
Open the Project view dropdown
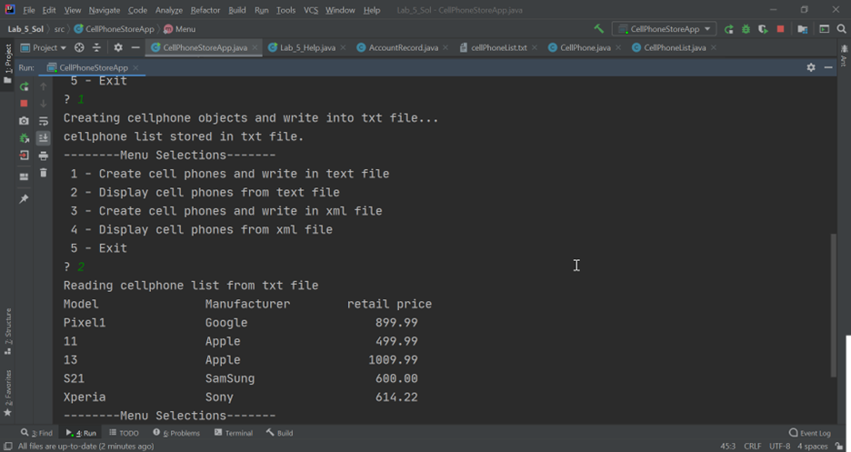(x=44, y=48)
